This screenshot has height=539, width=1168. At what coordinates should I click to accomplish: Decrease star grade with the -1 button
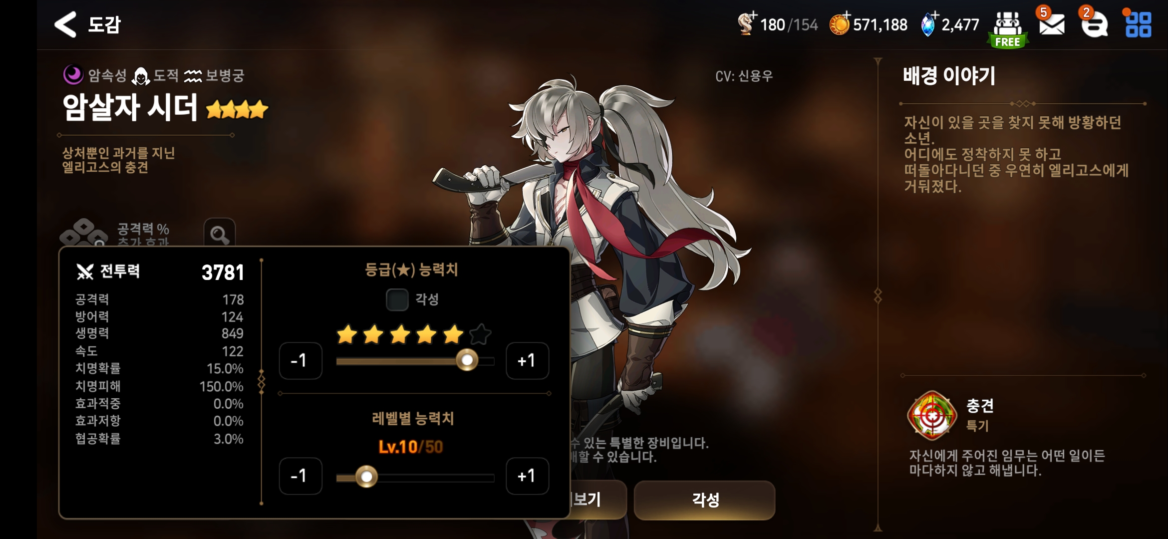tap(300, 360)
